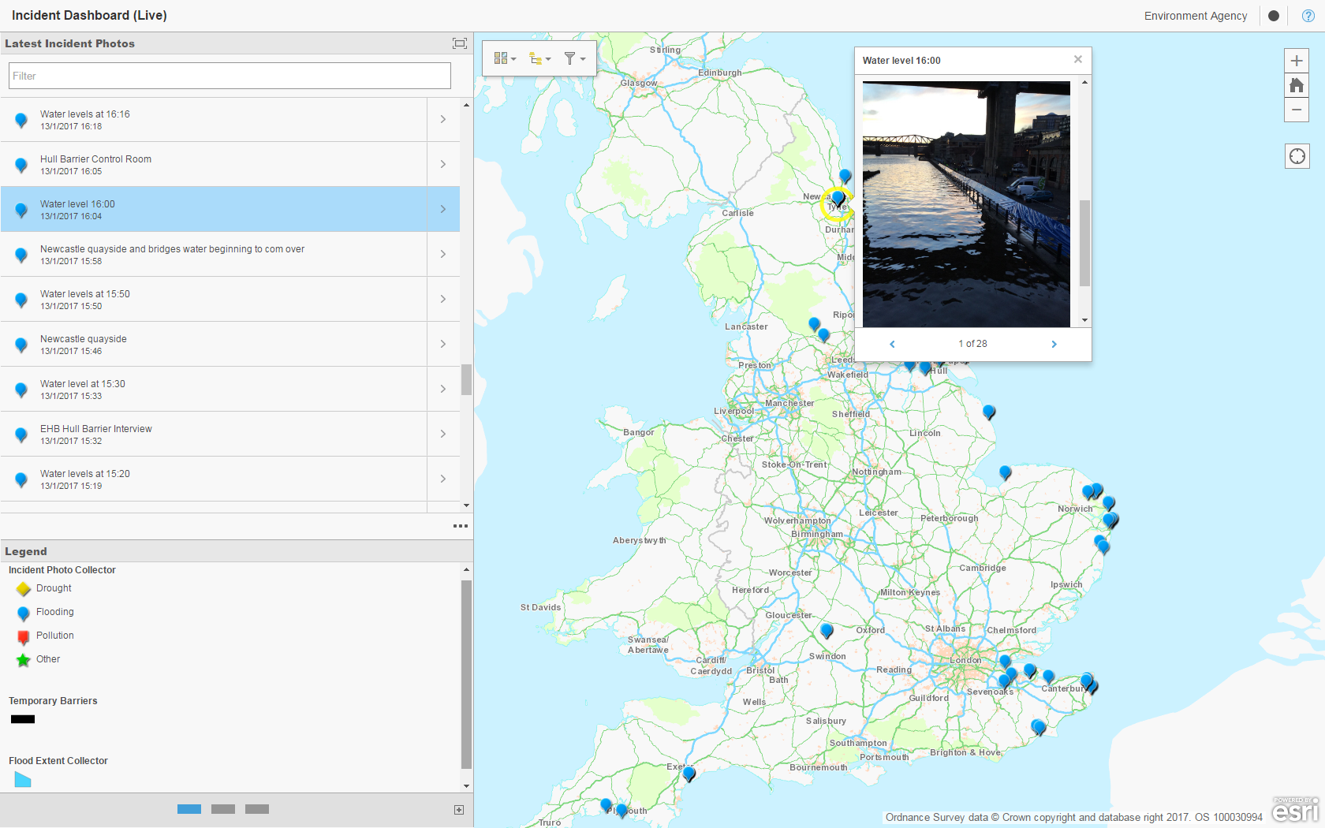Expand chevron for Water levels at 15:50
The height and width of the screenshot is (828, 1325).
[x=443, y=300]
